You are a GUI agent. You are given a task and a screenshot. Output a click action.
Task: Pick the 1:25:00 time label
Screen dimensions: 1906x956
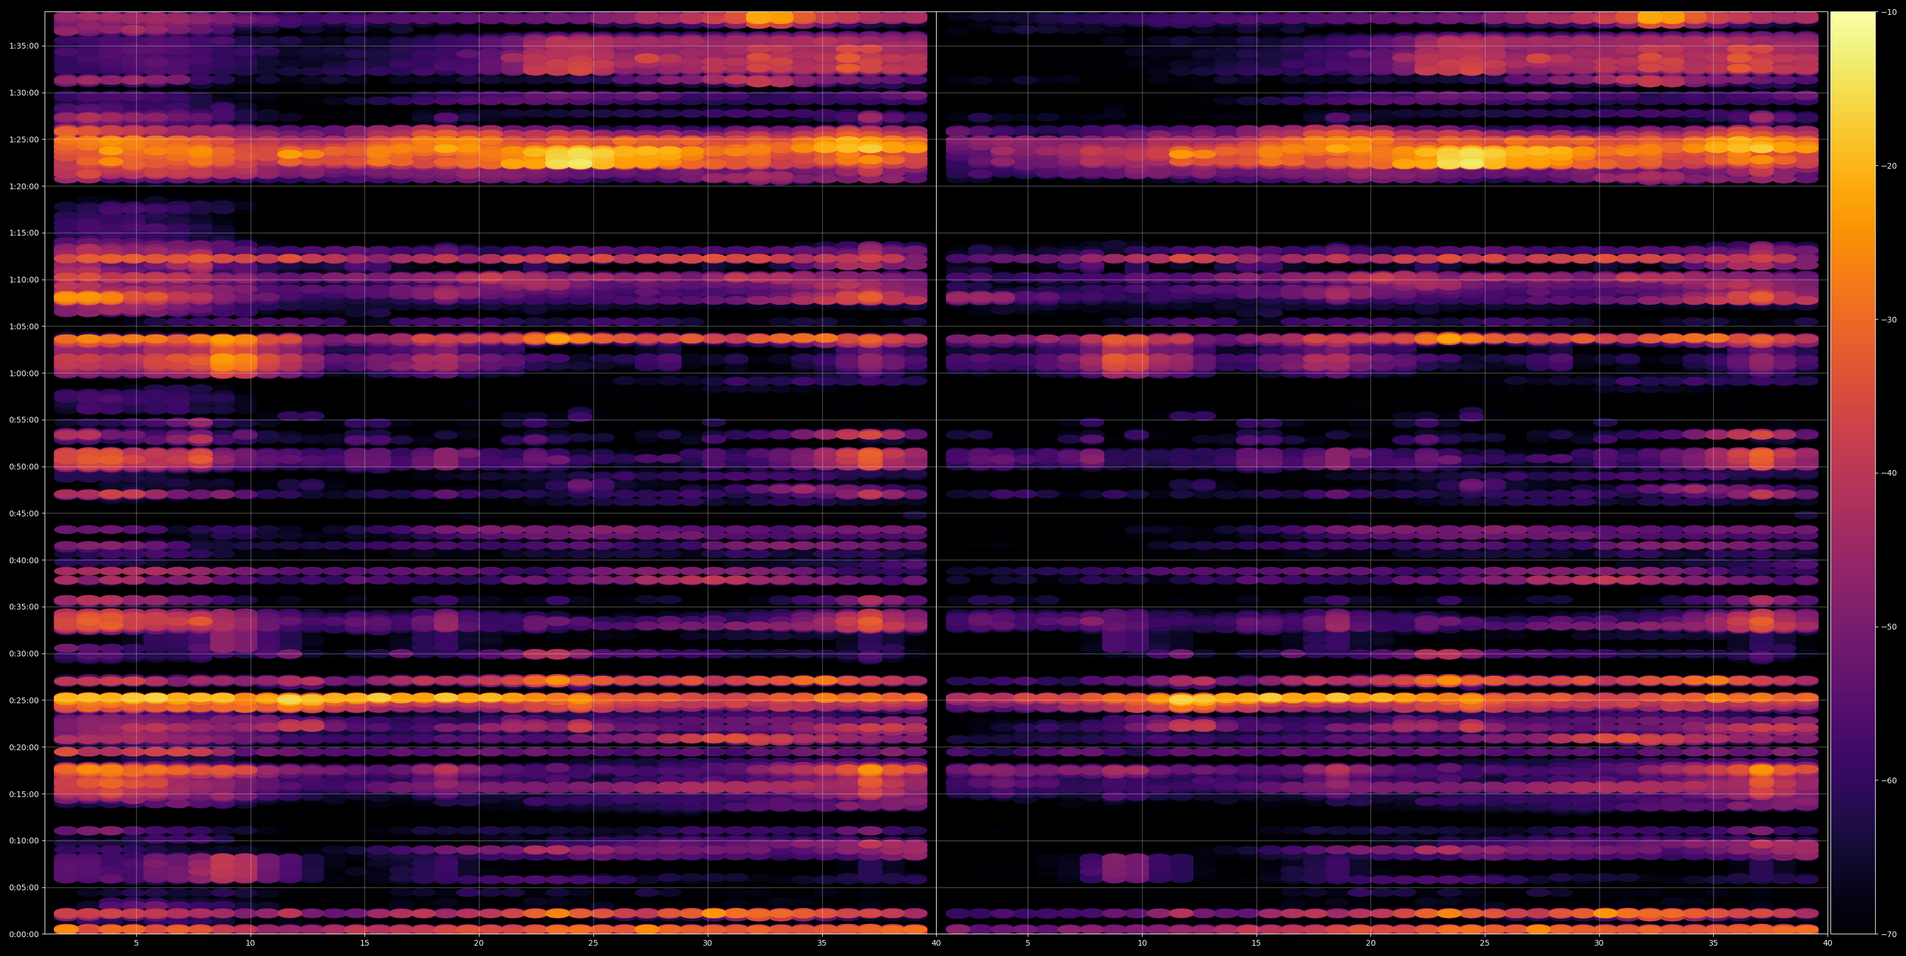pyautogui.click(x=23, y=140)
